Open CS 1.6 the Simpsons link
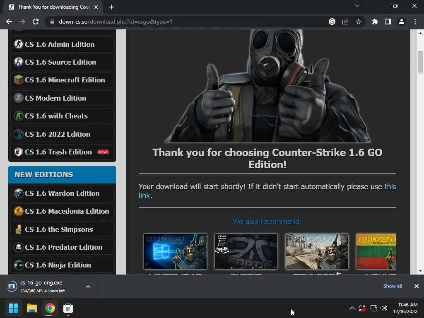424x318 pixels. [59, 229]
